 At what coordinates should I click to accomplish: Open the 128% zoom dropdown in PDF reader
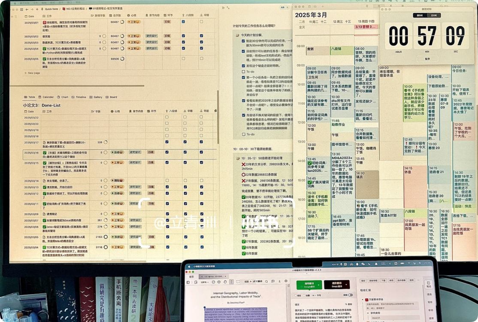pyautogui.click(x=205, y=282)
